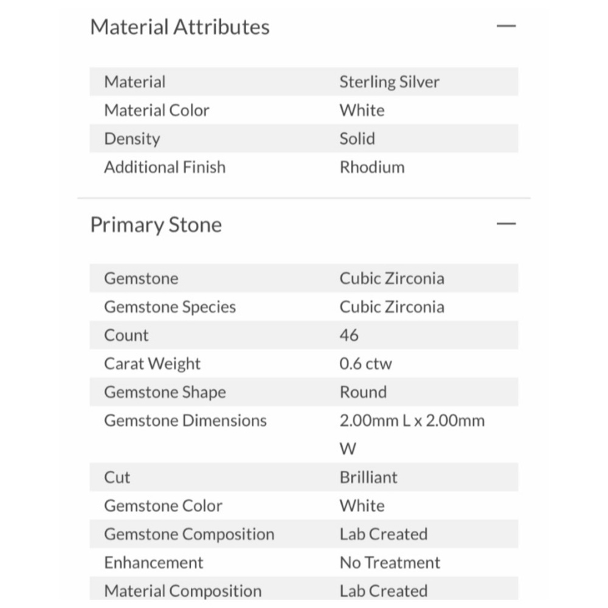Click the No Treatment enhancement value
The width and height of the screenshot is (608, 608).
(x=390, y=562)
